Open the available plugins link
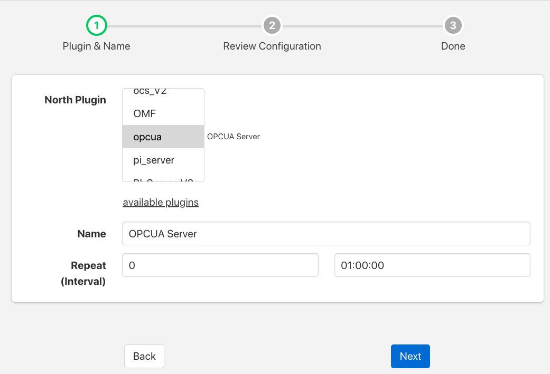550x374 pixels. [x=161, y=203]
